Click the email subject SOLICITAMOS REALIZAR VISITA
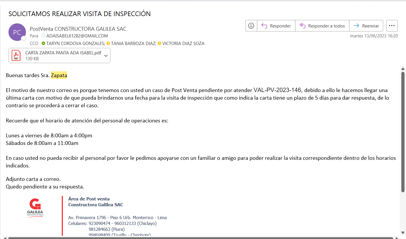The image size is (406, 239). (80, 14)
